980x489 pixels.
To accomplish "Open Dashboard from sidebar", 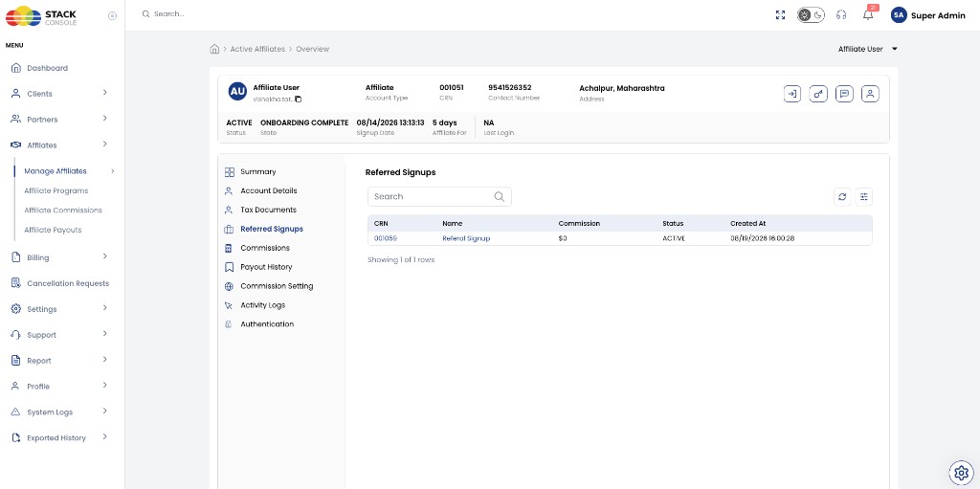I will coord(48,68).
